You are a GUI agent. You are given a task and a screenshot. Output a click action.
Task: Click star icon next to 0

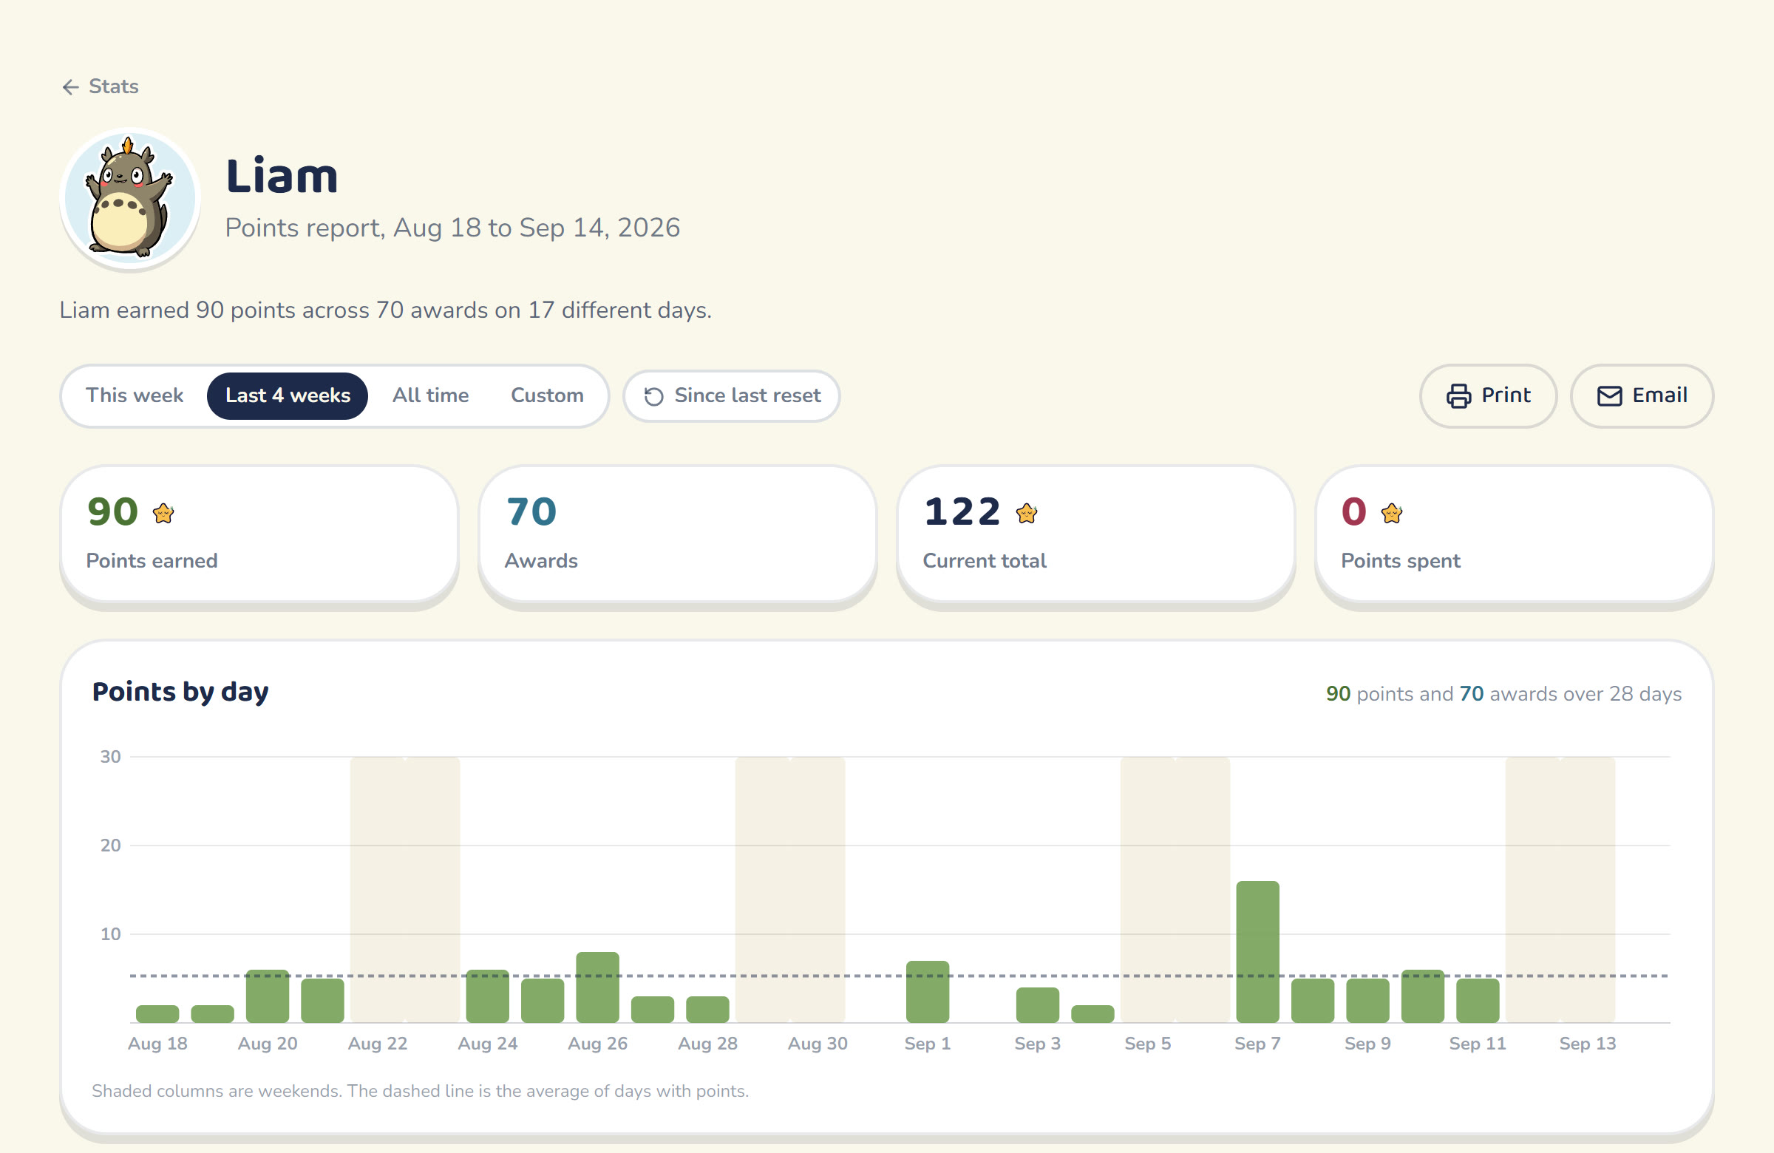(x=1392, y=514)
